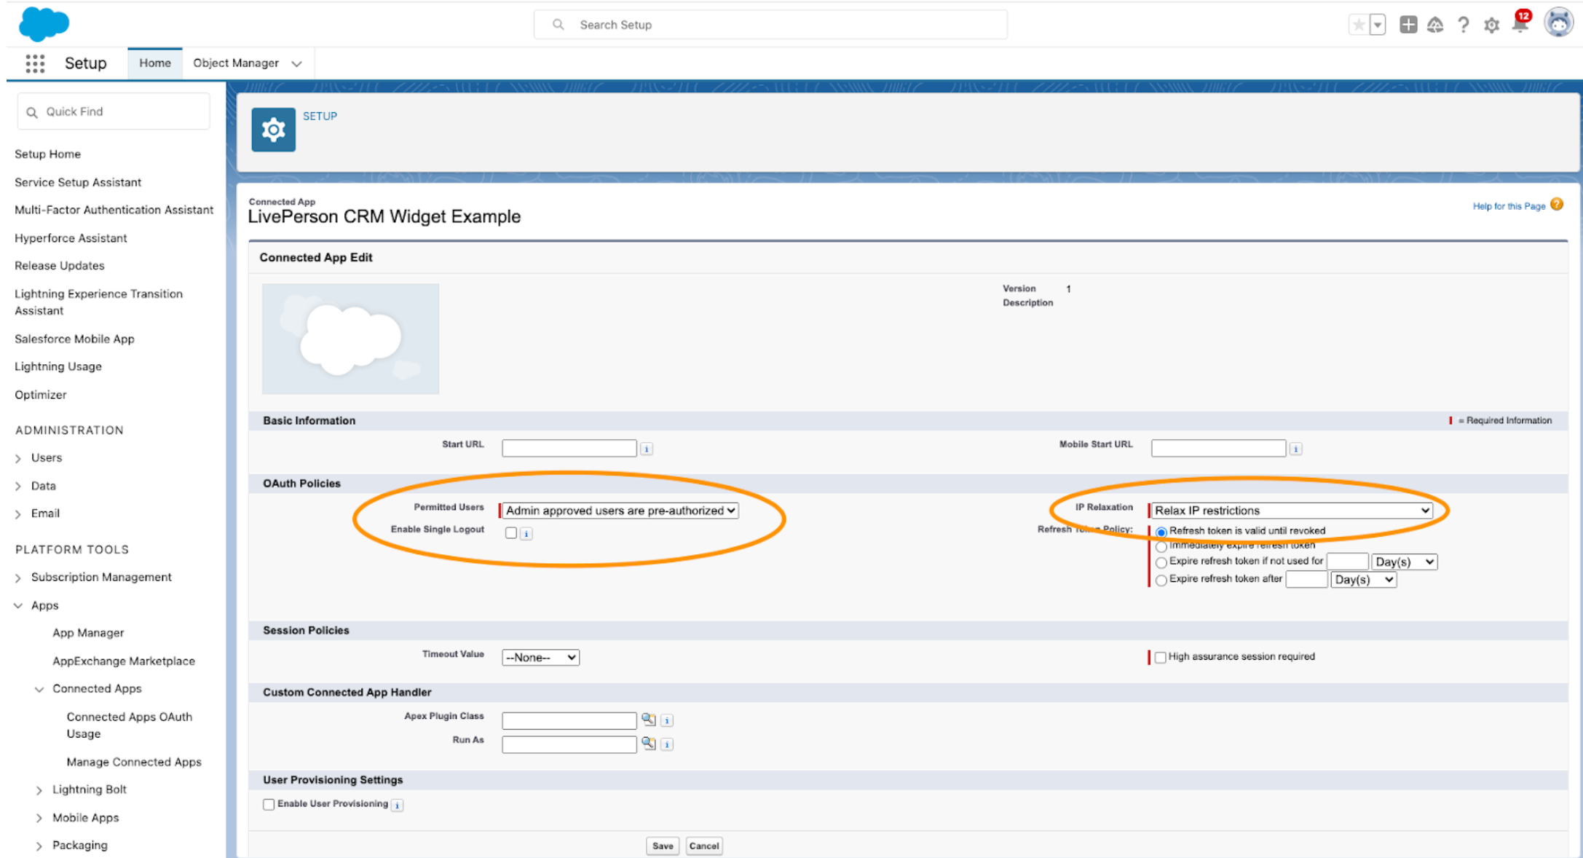Open the notifications bell icon
The image size is (1583, 858).
point(1520,23)
